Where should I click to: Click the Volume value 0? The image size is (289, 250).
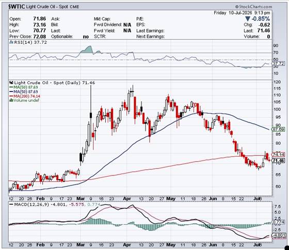click(268, 37)
